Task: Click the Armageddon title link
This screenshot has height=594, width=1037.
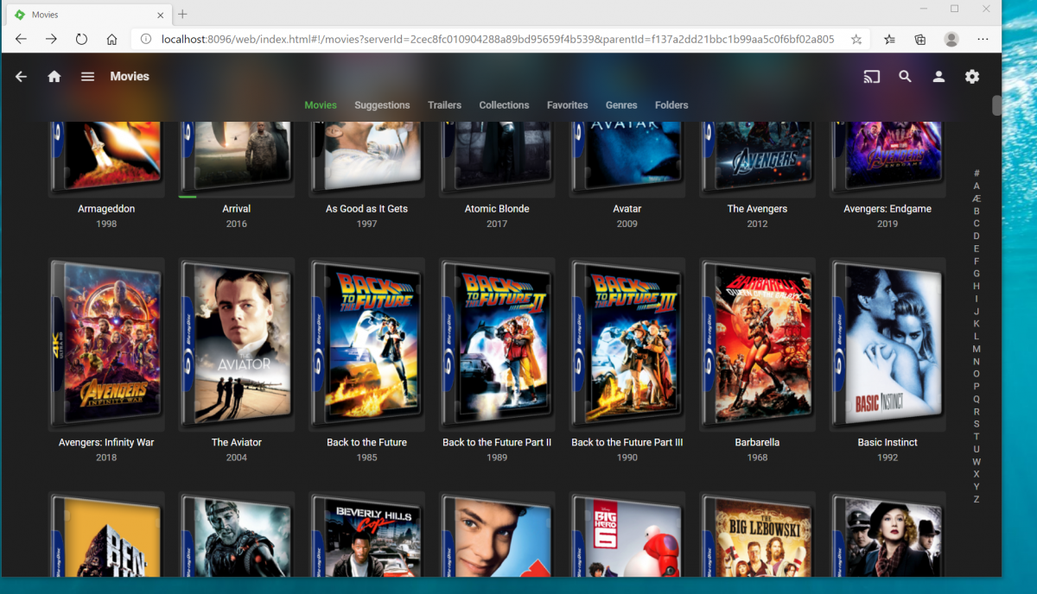Action: click(x=106, y=209)
